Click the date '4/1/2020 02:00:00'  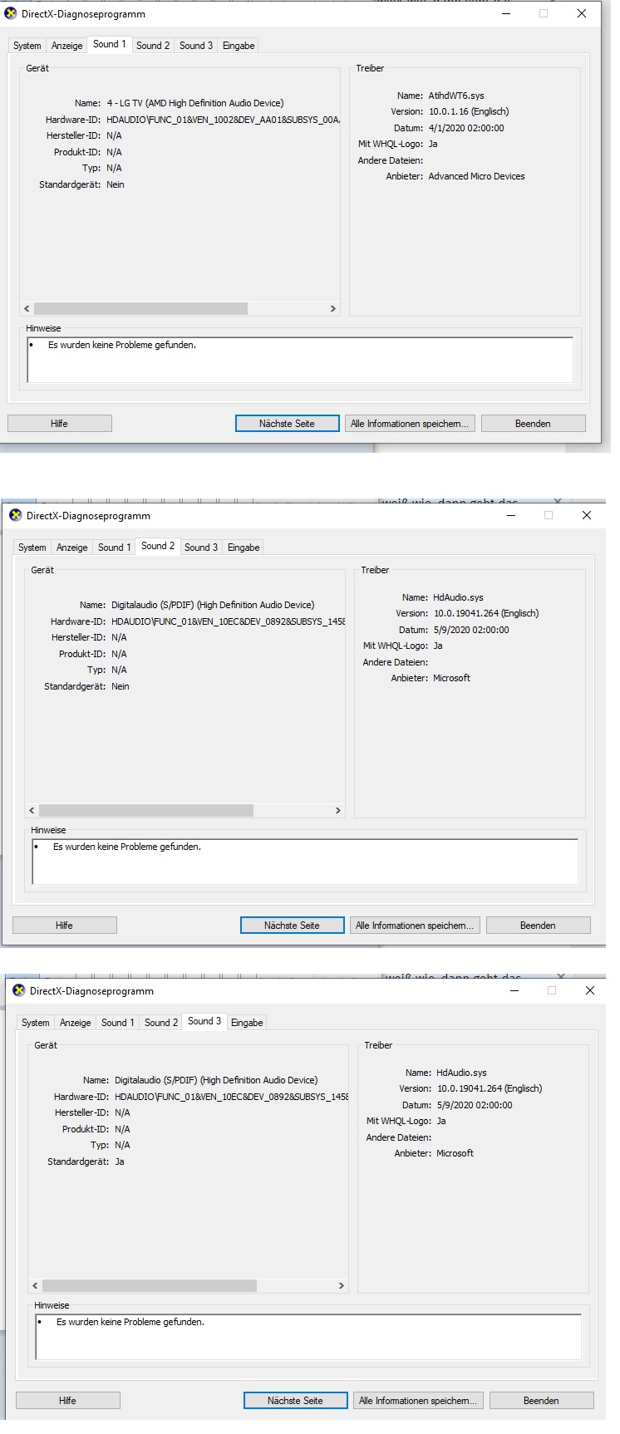[466, 129]
